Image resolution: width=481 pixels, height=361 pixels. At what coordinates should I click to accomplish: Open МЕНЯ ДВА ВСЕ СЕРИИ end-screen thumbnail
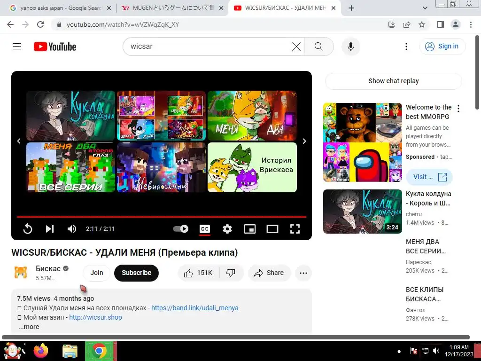(70, 167)
